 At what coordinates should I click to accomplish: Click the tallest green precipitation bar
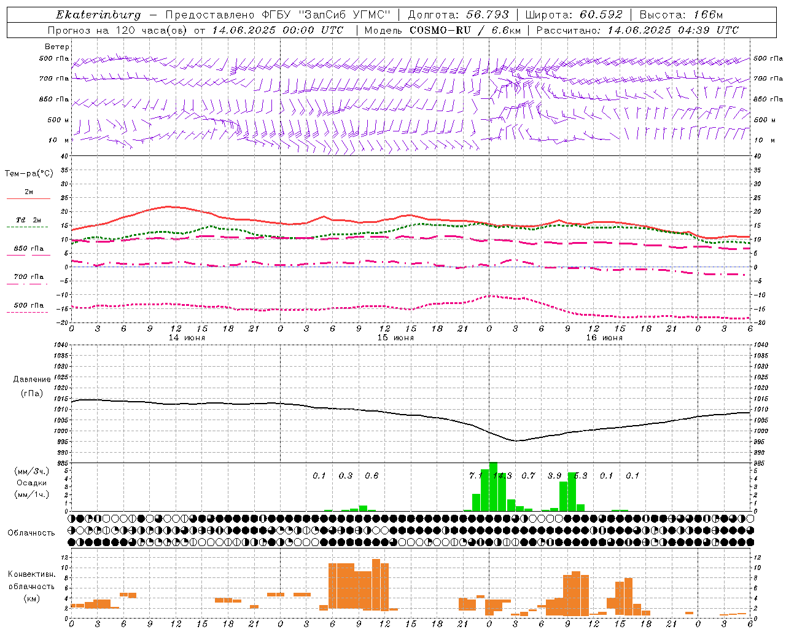coord(493,486)
